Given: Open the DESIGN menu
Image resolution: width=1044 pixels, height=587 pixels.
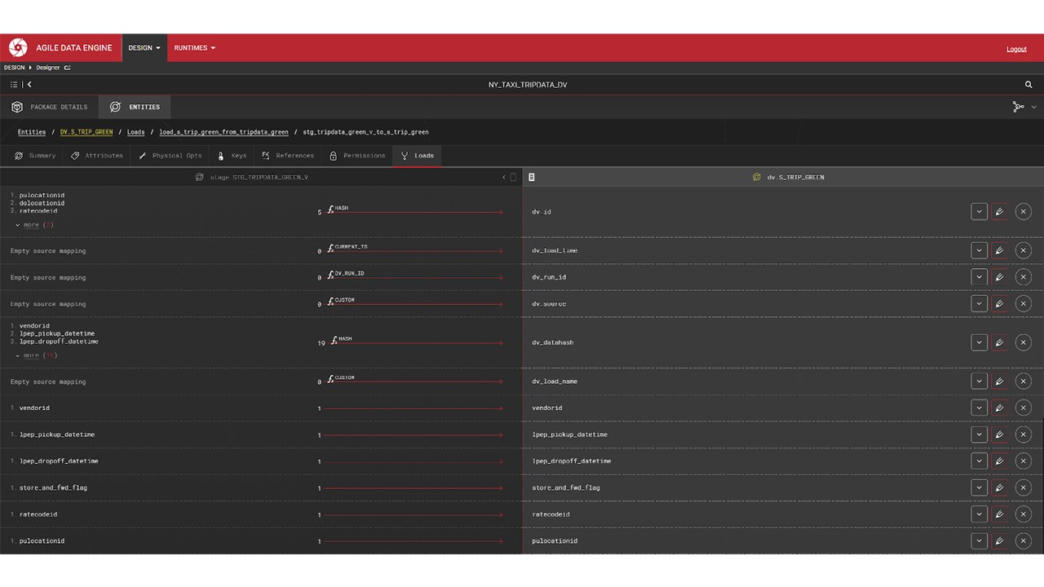Looking at the screenshot, I should coord(144,47).
